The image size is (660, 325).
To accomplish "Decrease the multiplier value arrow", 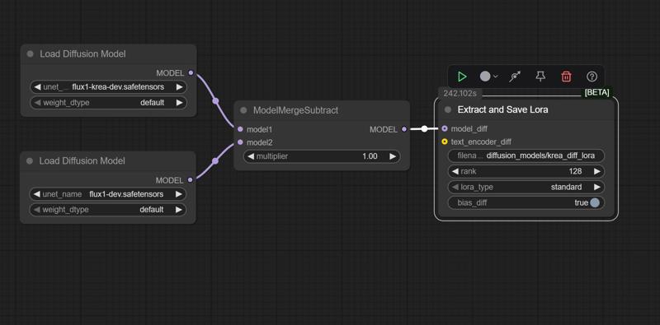I will click(x=251, y=156).
